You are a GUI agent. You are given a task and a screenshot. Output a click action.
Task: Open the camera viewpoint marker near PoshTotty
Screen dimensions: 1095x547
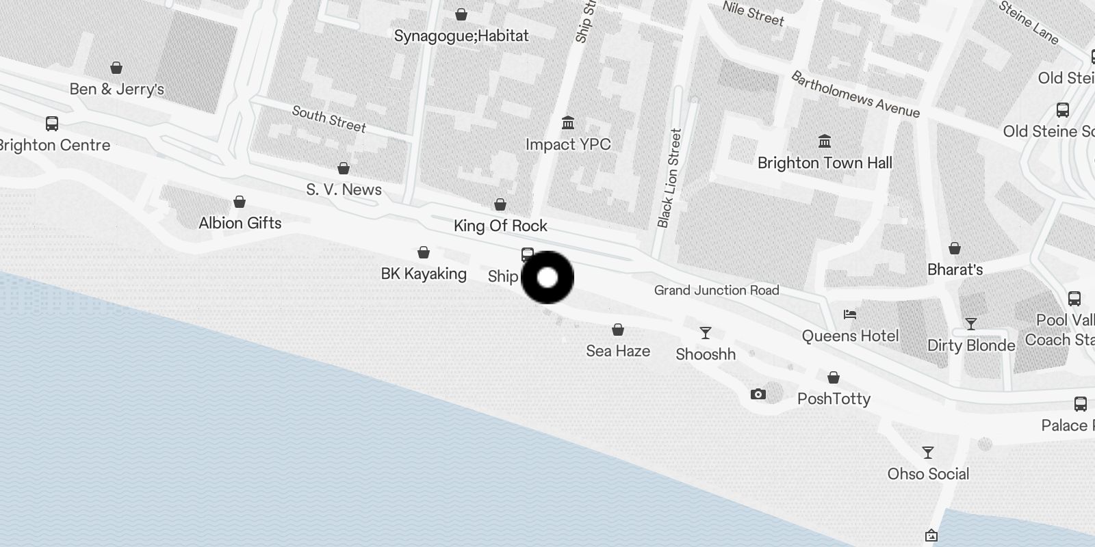[x=758, y=395]
